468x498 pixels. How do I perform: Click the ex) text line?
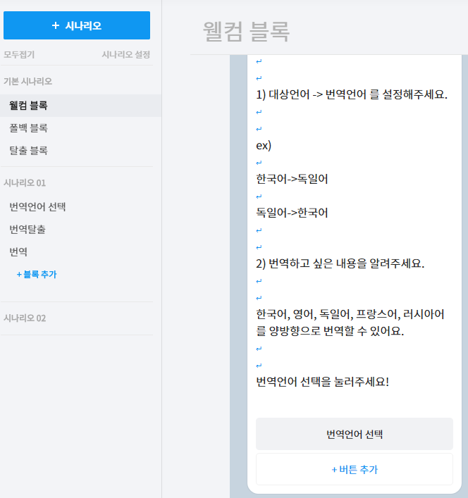pos(264,146)
